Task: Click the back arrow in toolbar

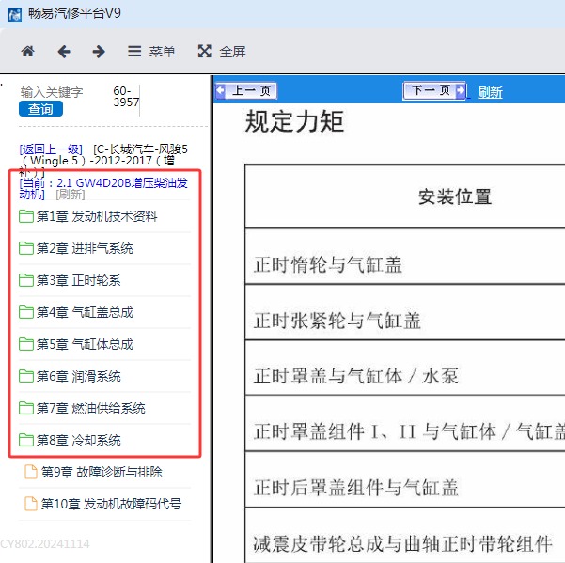Action: click(64, 52)
